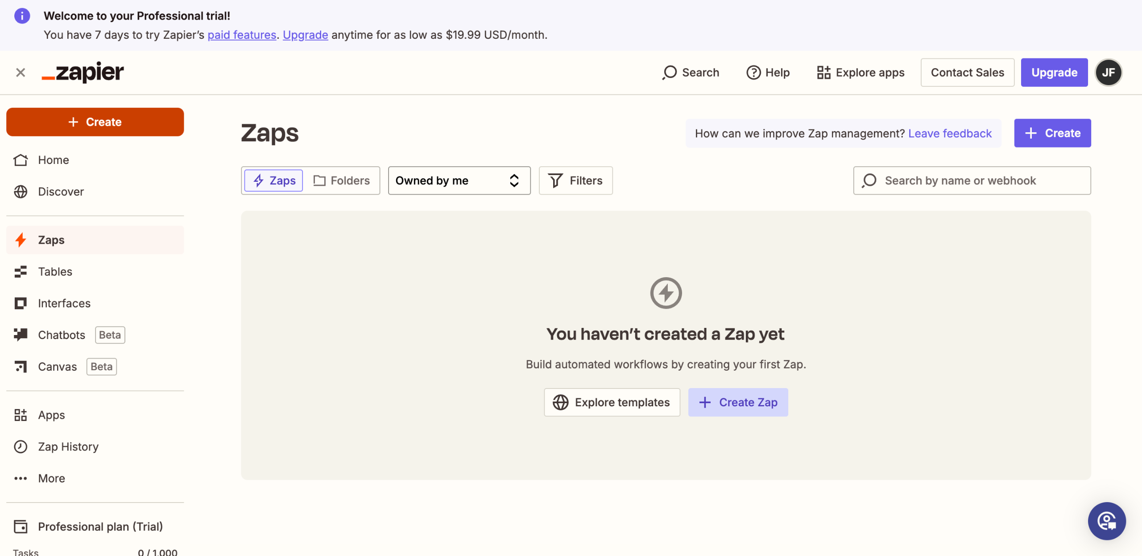Open the Filters panel
Image resolution: width=1142 pixels, height=556 pixels.
tap(575, 180)
